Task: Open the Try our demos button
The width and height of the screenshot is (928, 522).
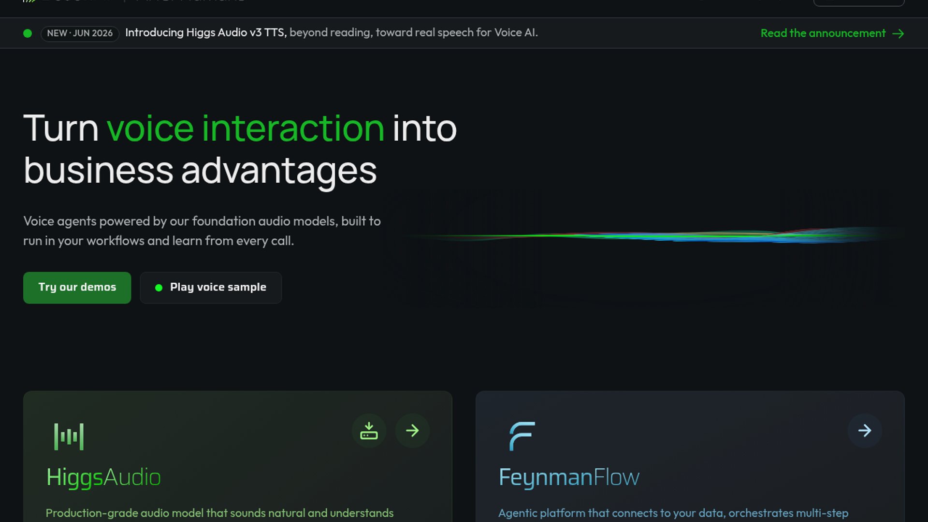Action: tap(77, 288)
